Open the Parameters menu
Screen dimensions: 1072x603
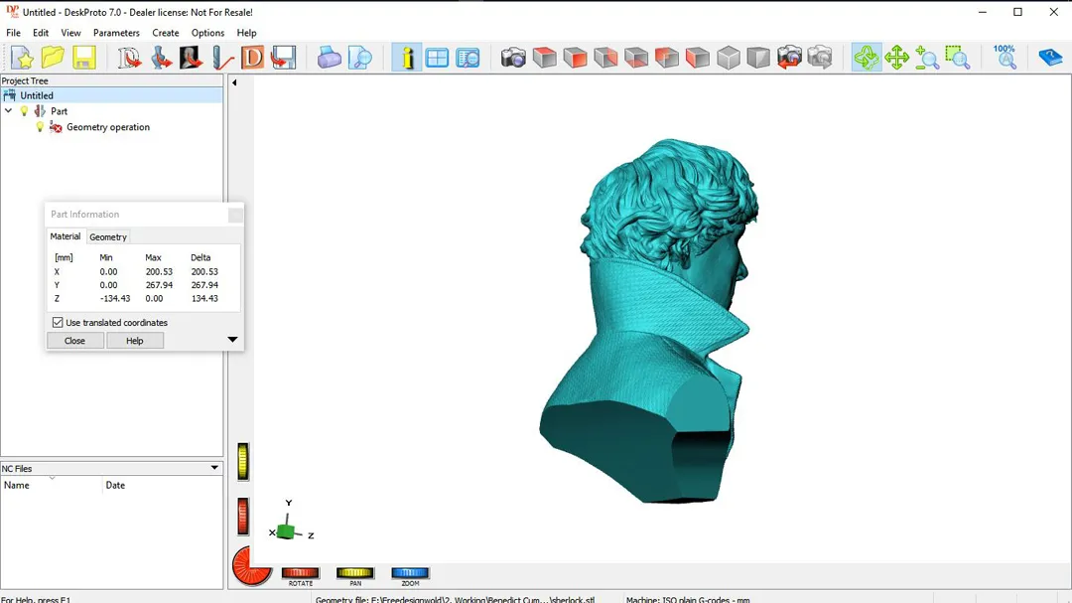116,33
